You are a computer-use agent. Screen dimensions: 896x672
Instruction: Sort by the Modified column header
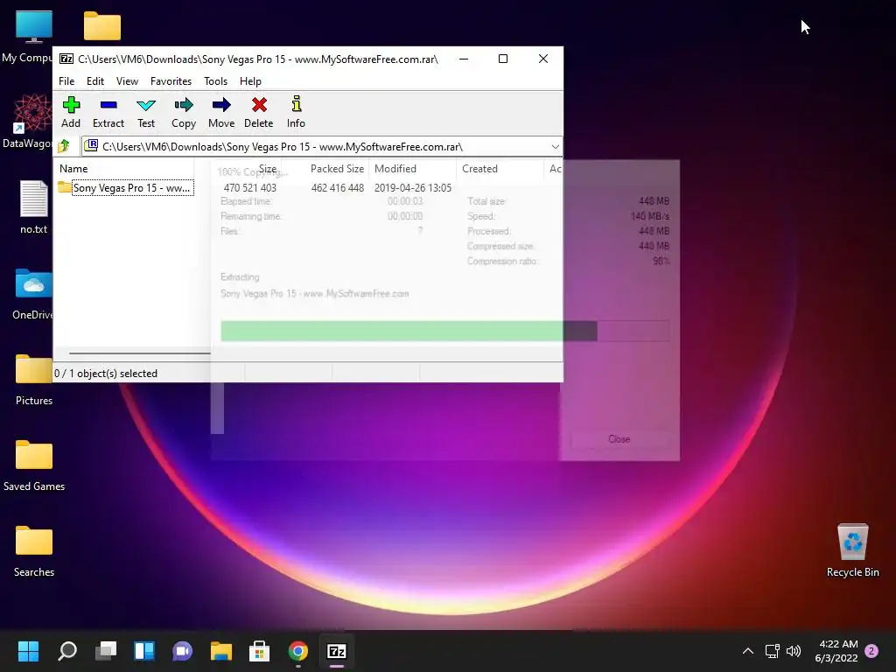click(395, 169)
